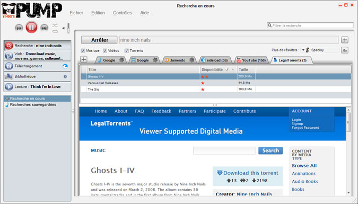Screen dimensions: 358x204
Task: Sort results by the Disponibilité column
Action: pyautogui.click(x=212, y=69)
